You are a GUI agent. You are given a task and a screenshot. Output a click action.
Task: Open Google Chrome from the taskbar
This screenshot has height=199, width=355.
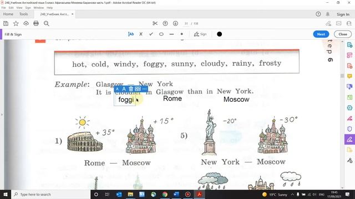tap(165, 194)
